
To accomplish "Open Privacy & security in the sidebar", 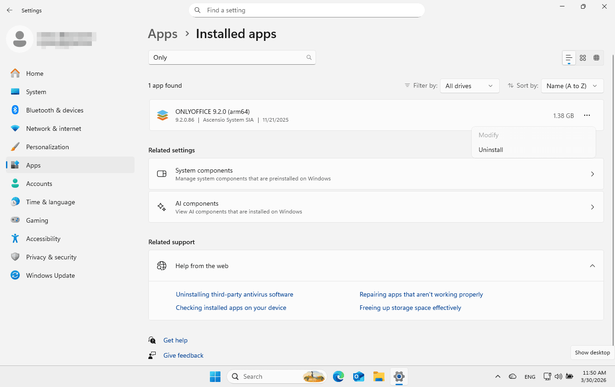I will point(51,257).
